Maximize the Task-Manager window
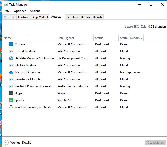 point(151,4)
